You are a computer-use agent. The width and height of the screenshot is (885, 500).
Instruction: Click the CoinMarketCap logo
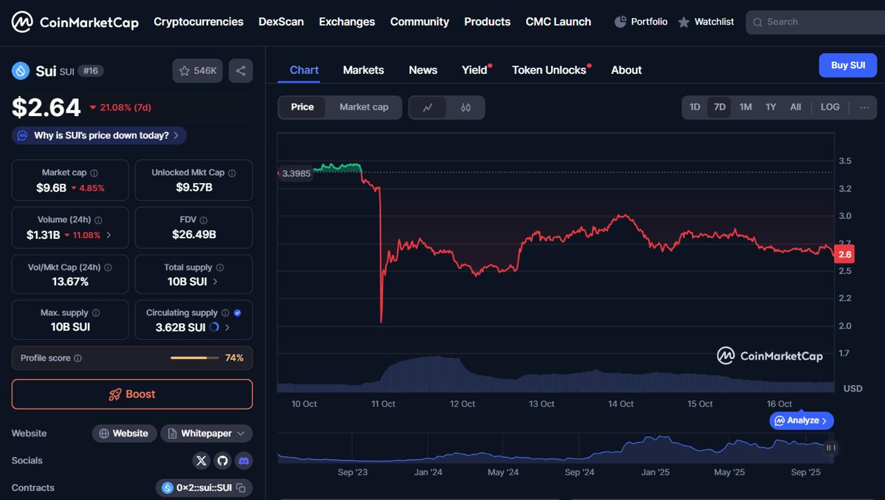[x=75, y=22]
